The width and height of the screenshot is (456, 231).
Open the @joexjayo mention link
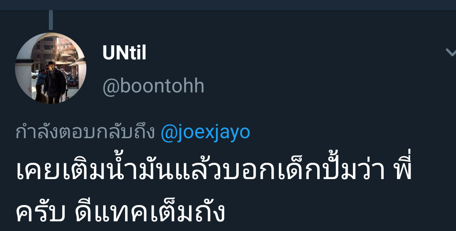coord(205,132)
